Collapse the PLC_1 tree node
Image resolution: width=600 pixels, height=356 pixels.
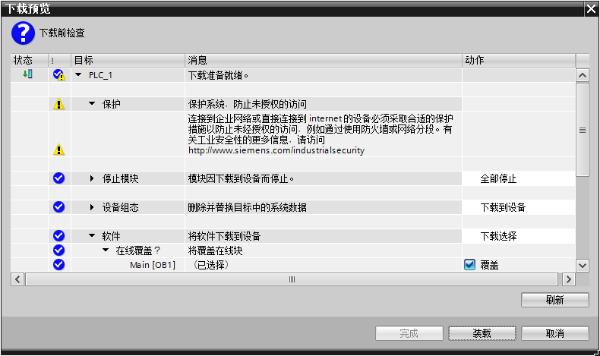(x=78, y=75)
